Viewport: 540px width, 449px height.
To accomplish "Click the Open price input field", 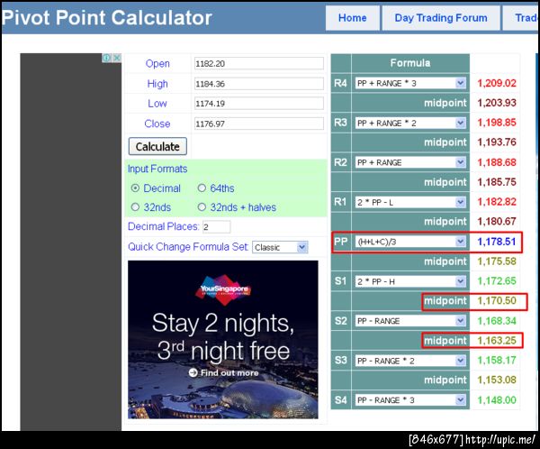I will (x=259, y=63).
